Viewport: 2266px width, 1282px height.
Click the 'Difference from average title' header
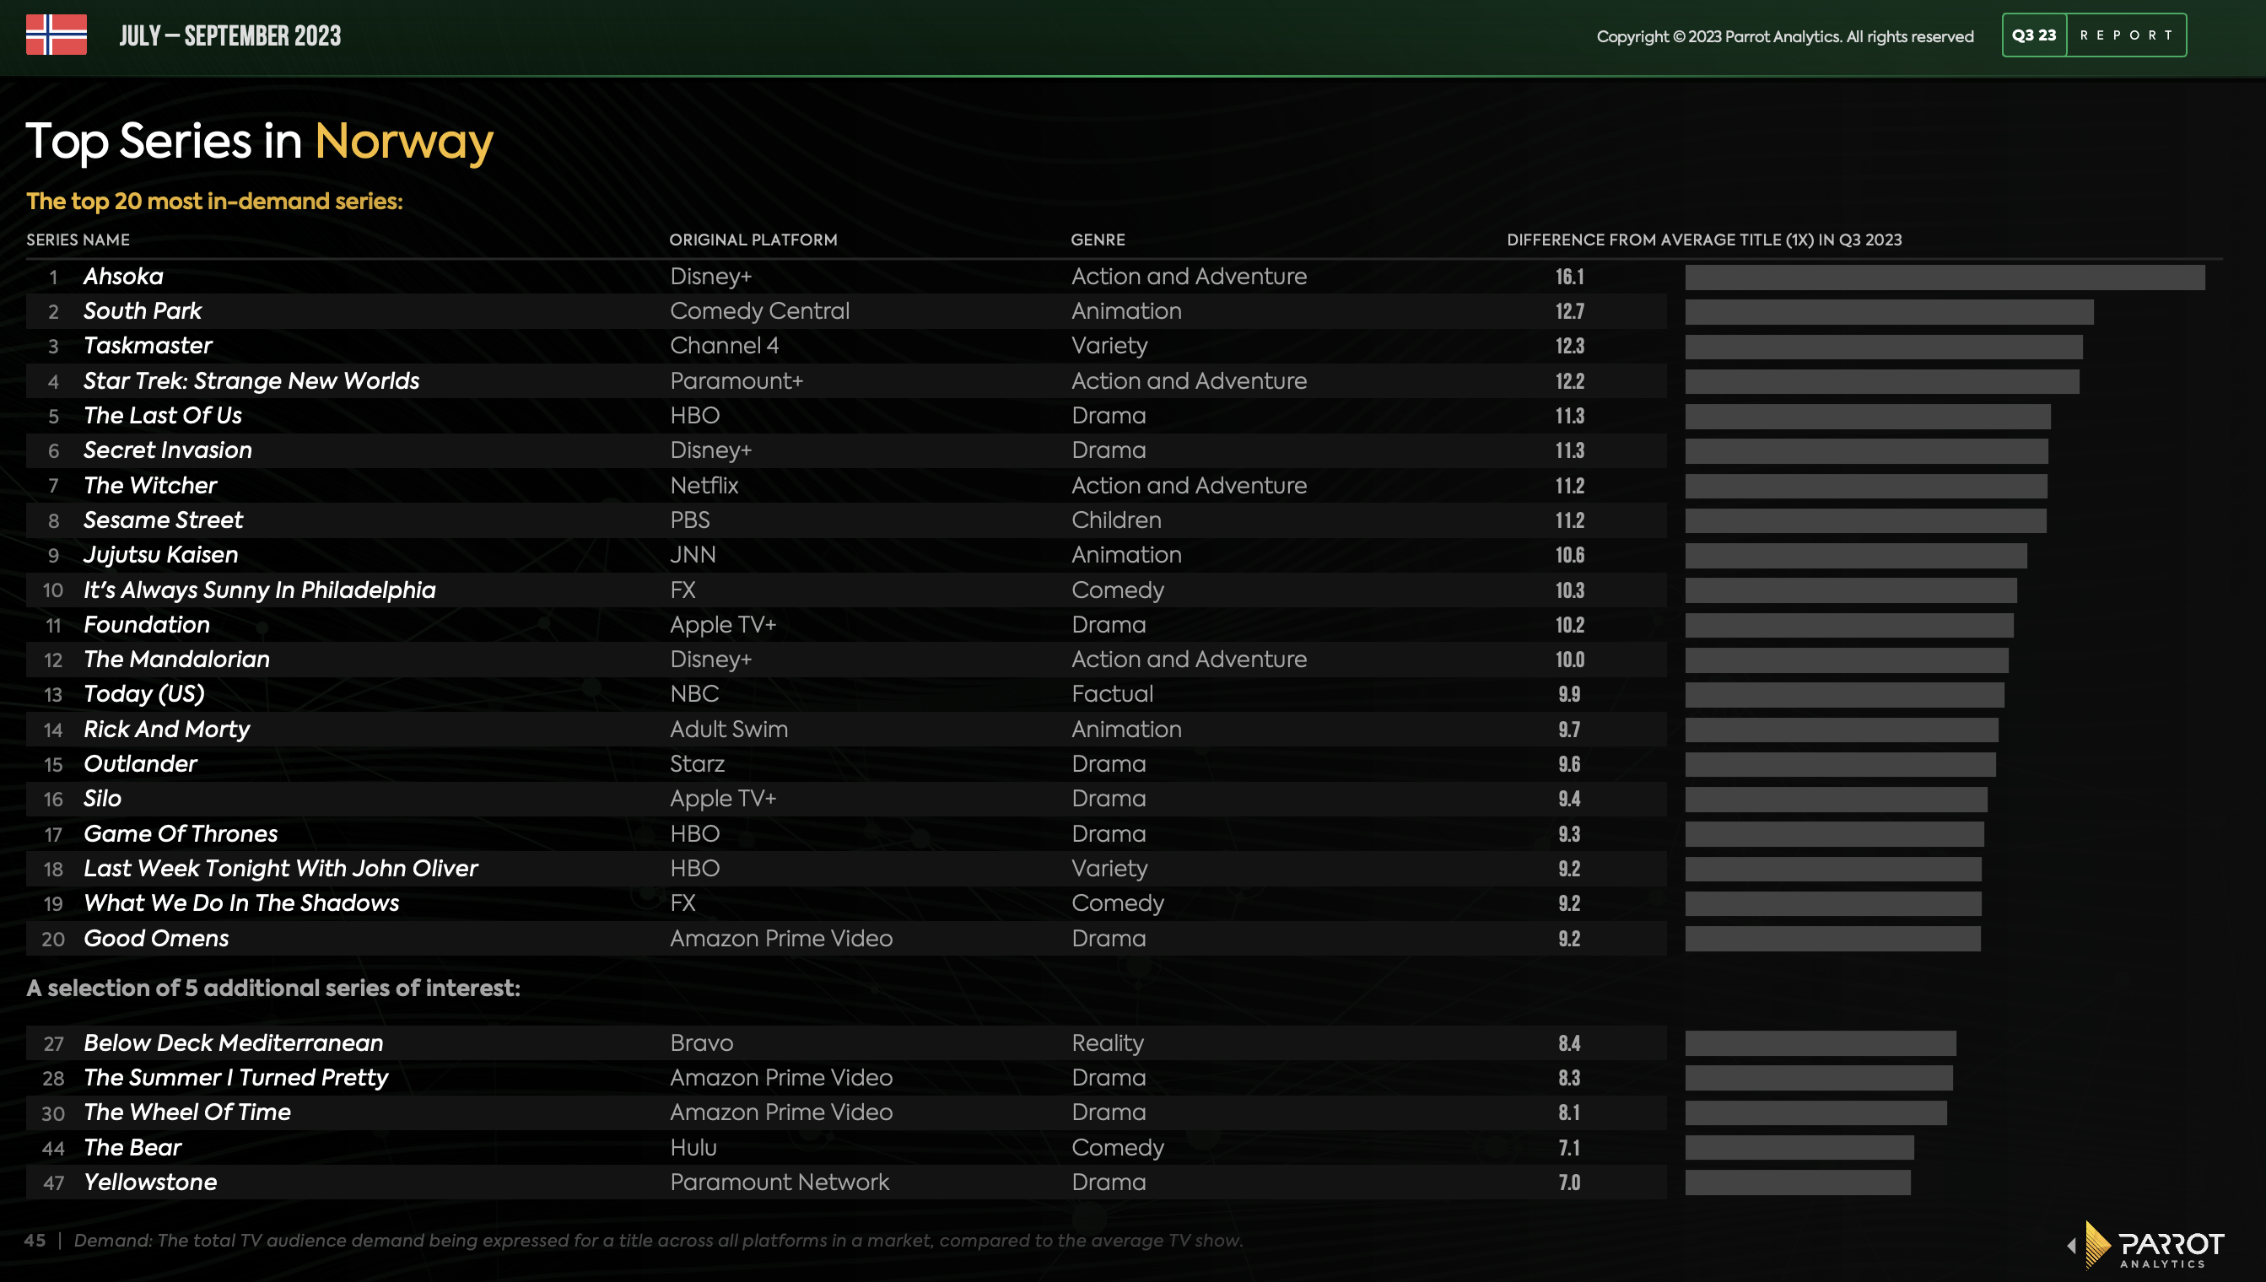1703,240
